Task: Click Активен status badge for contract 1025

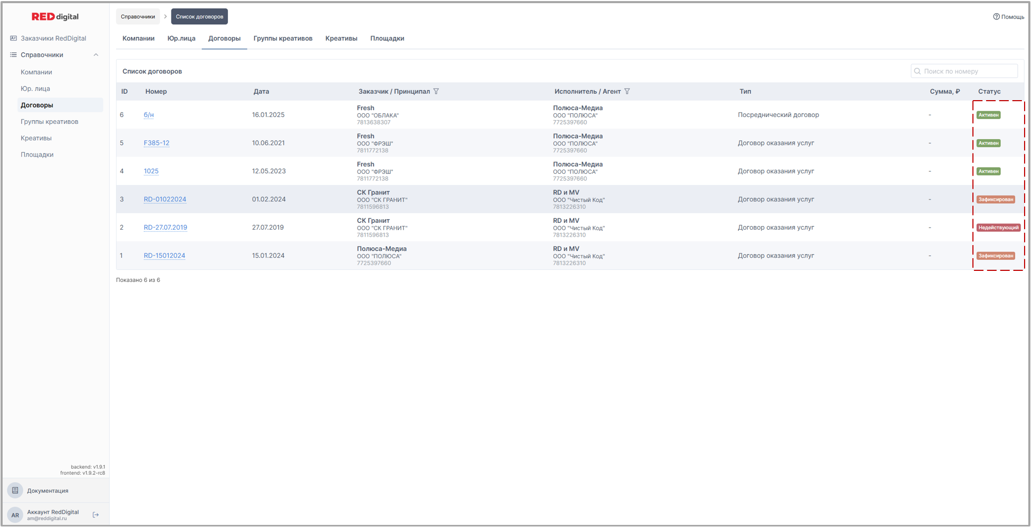Action: (989, 171)
